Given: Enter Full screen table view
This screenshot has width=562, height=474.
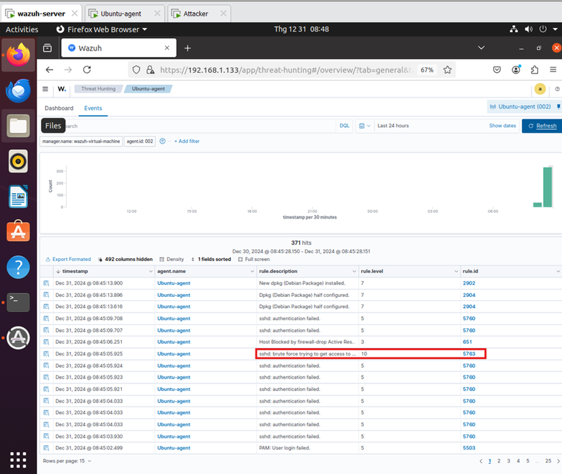Looking at the screenshot, I should coord(254,259).
